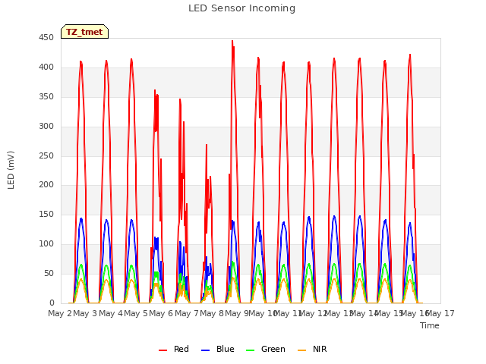Click the orange NIR legend color marker
486x364 pixels.
302,350
